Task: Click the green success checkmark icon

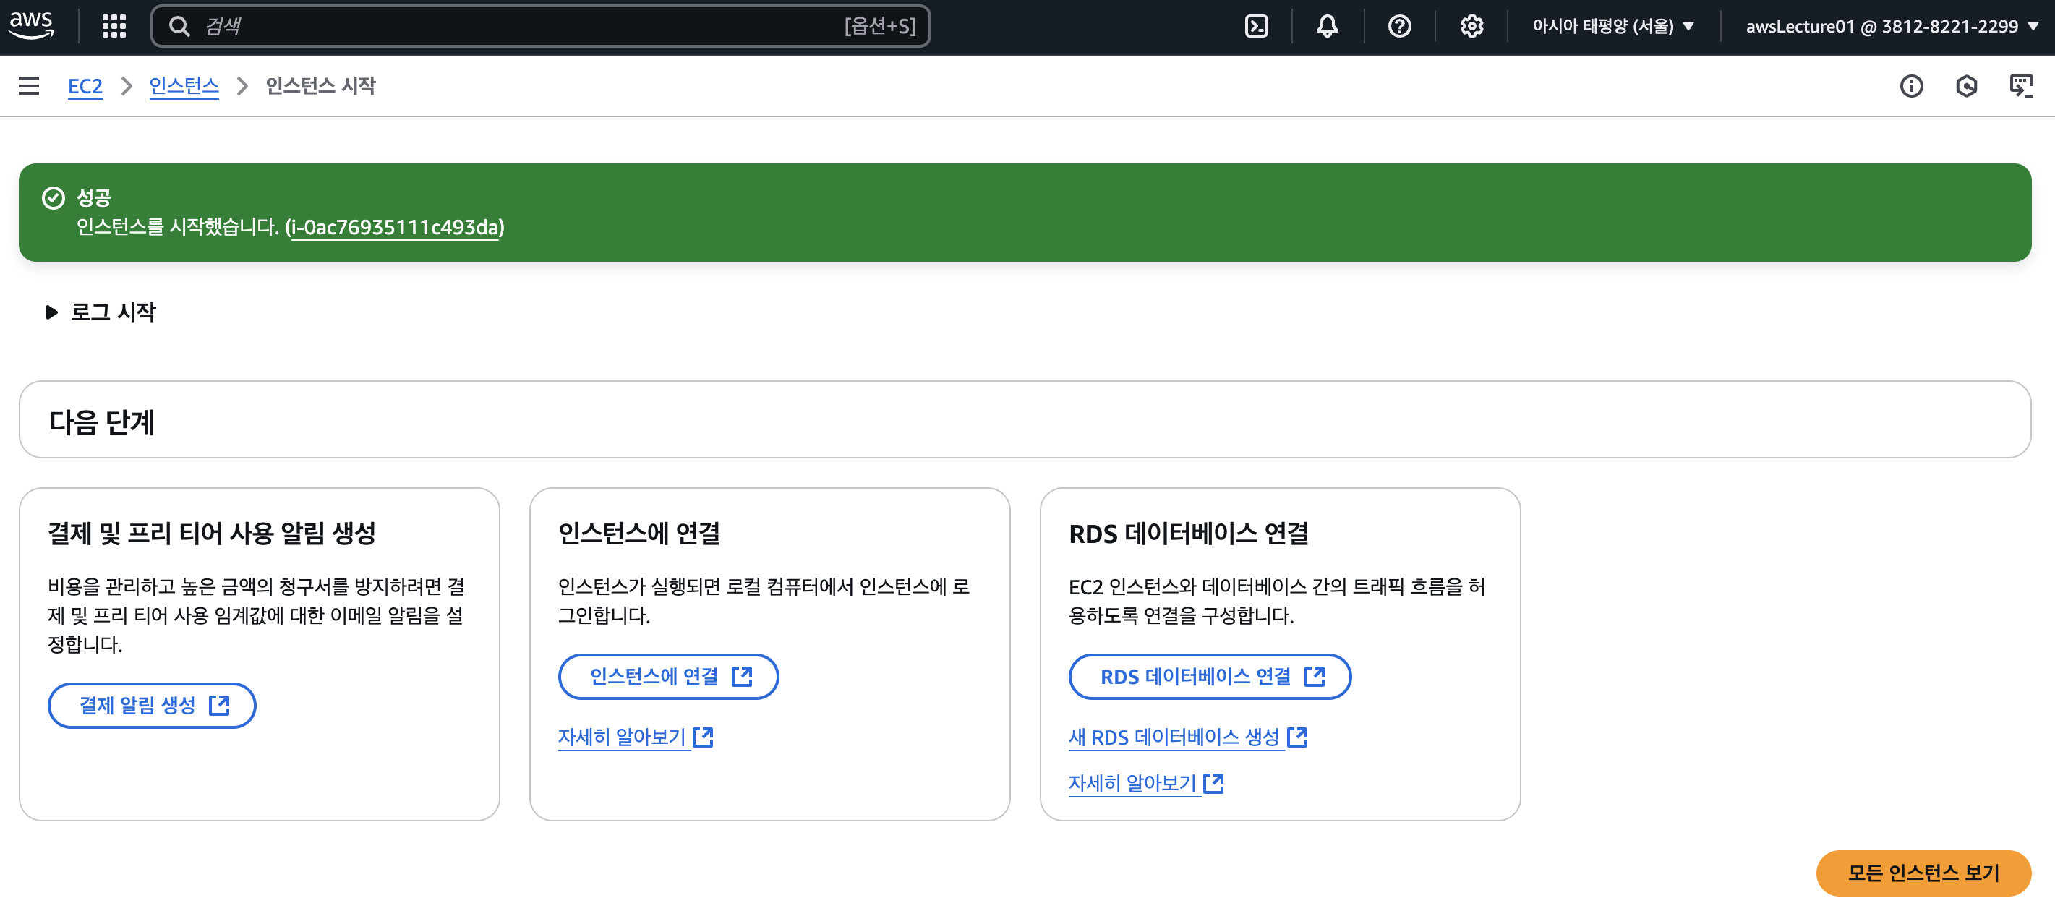Action: tap(54, 198)
